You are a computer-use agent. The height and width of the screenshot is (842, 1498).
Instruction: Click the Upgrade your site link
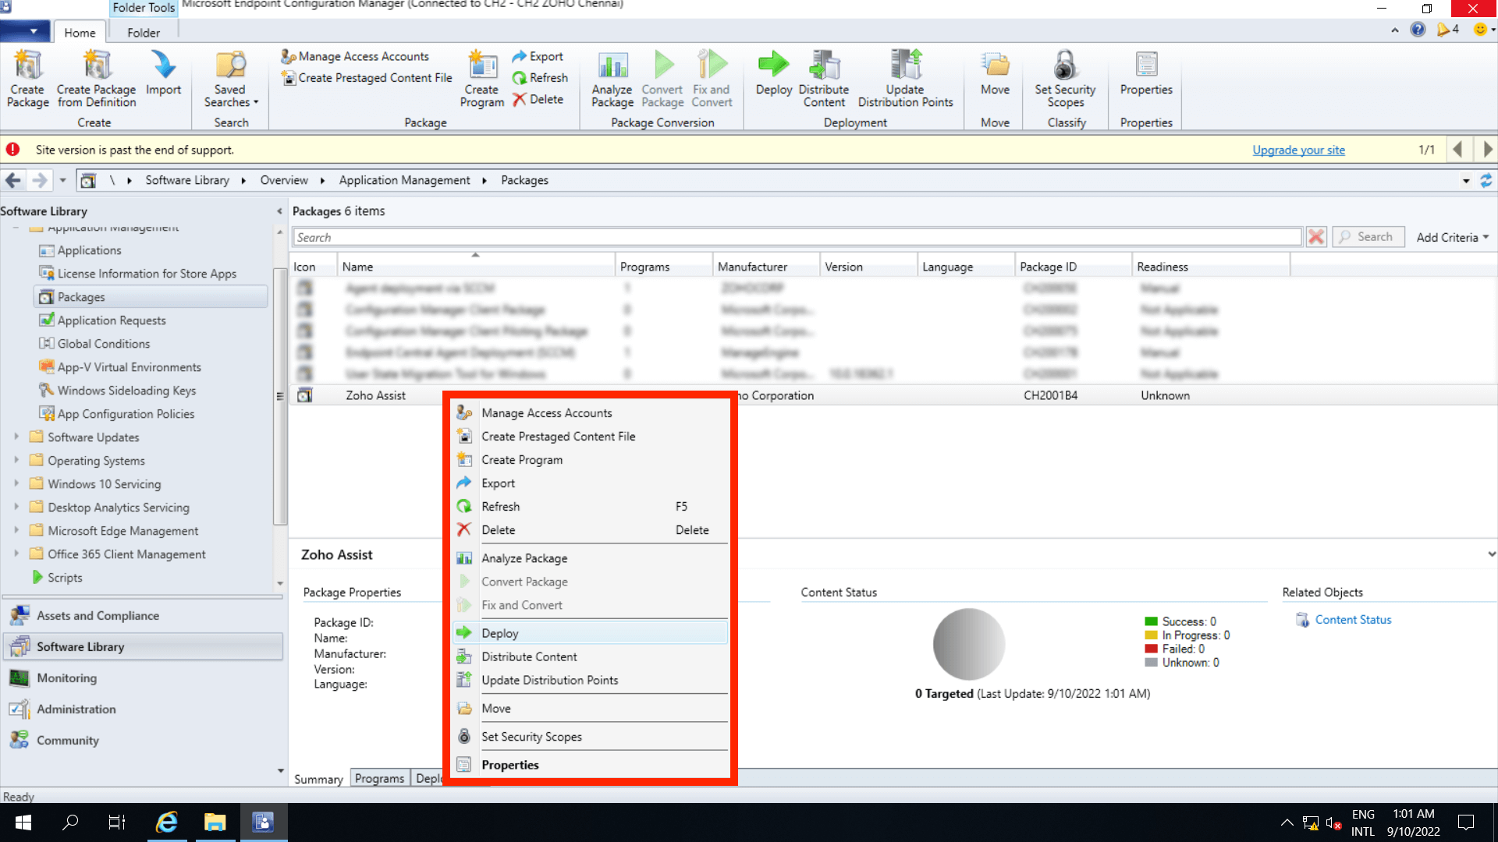pyautogui.click(x=1298, y=150)
